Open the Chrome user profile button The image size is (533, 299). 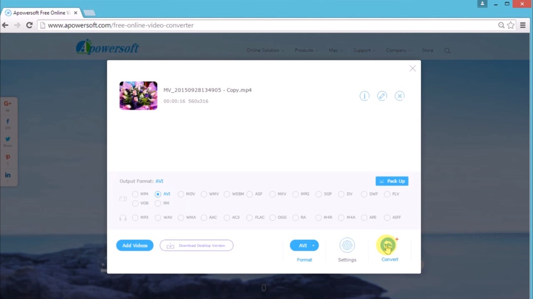pos(482,4)
